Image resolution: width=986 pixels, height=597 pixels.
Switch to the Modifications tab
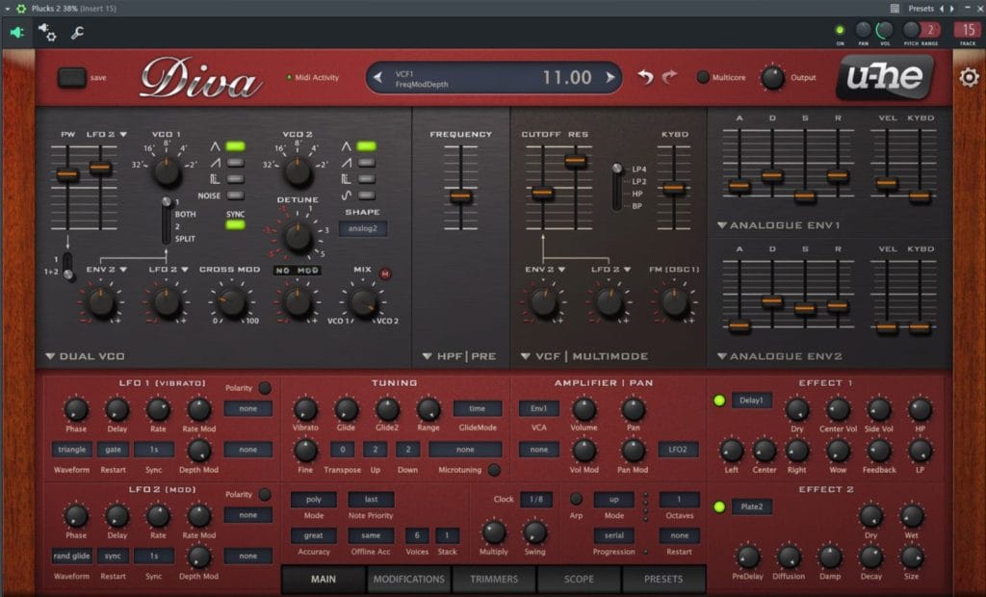(x=408, y=579)
